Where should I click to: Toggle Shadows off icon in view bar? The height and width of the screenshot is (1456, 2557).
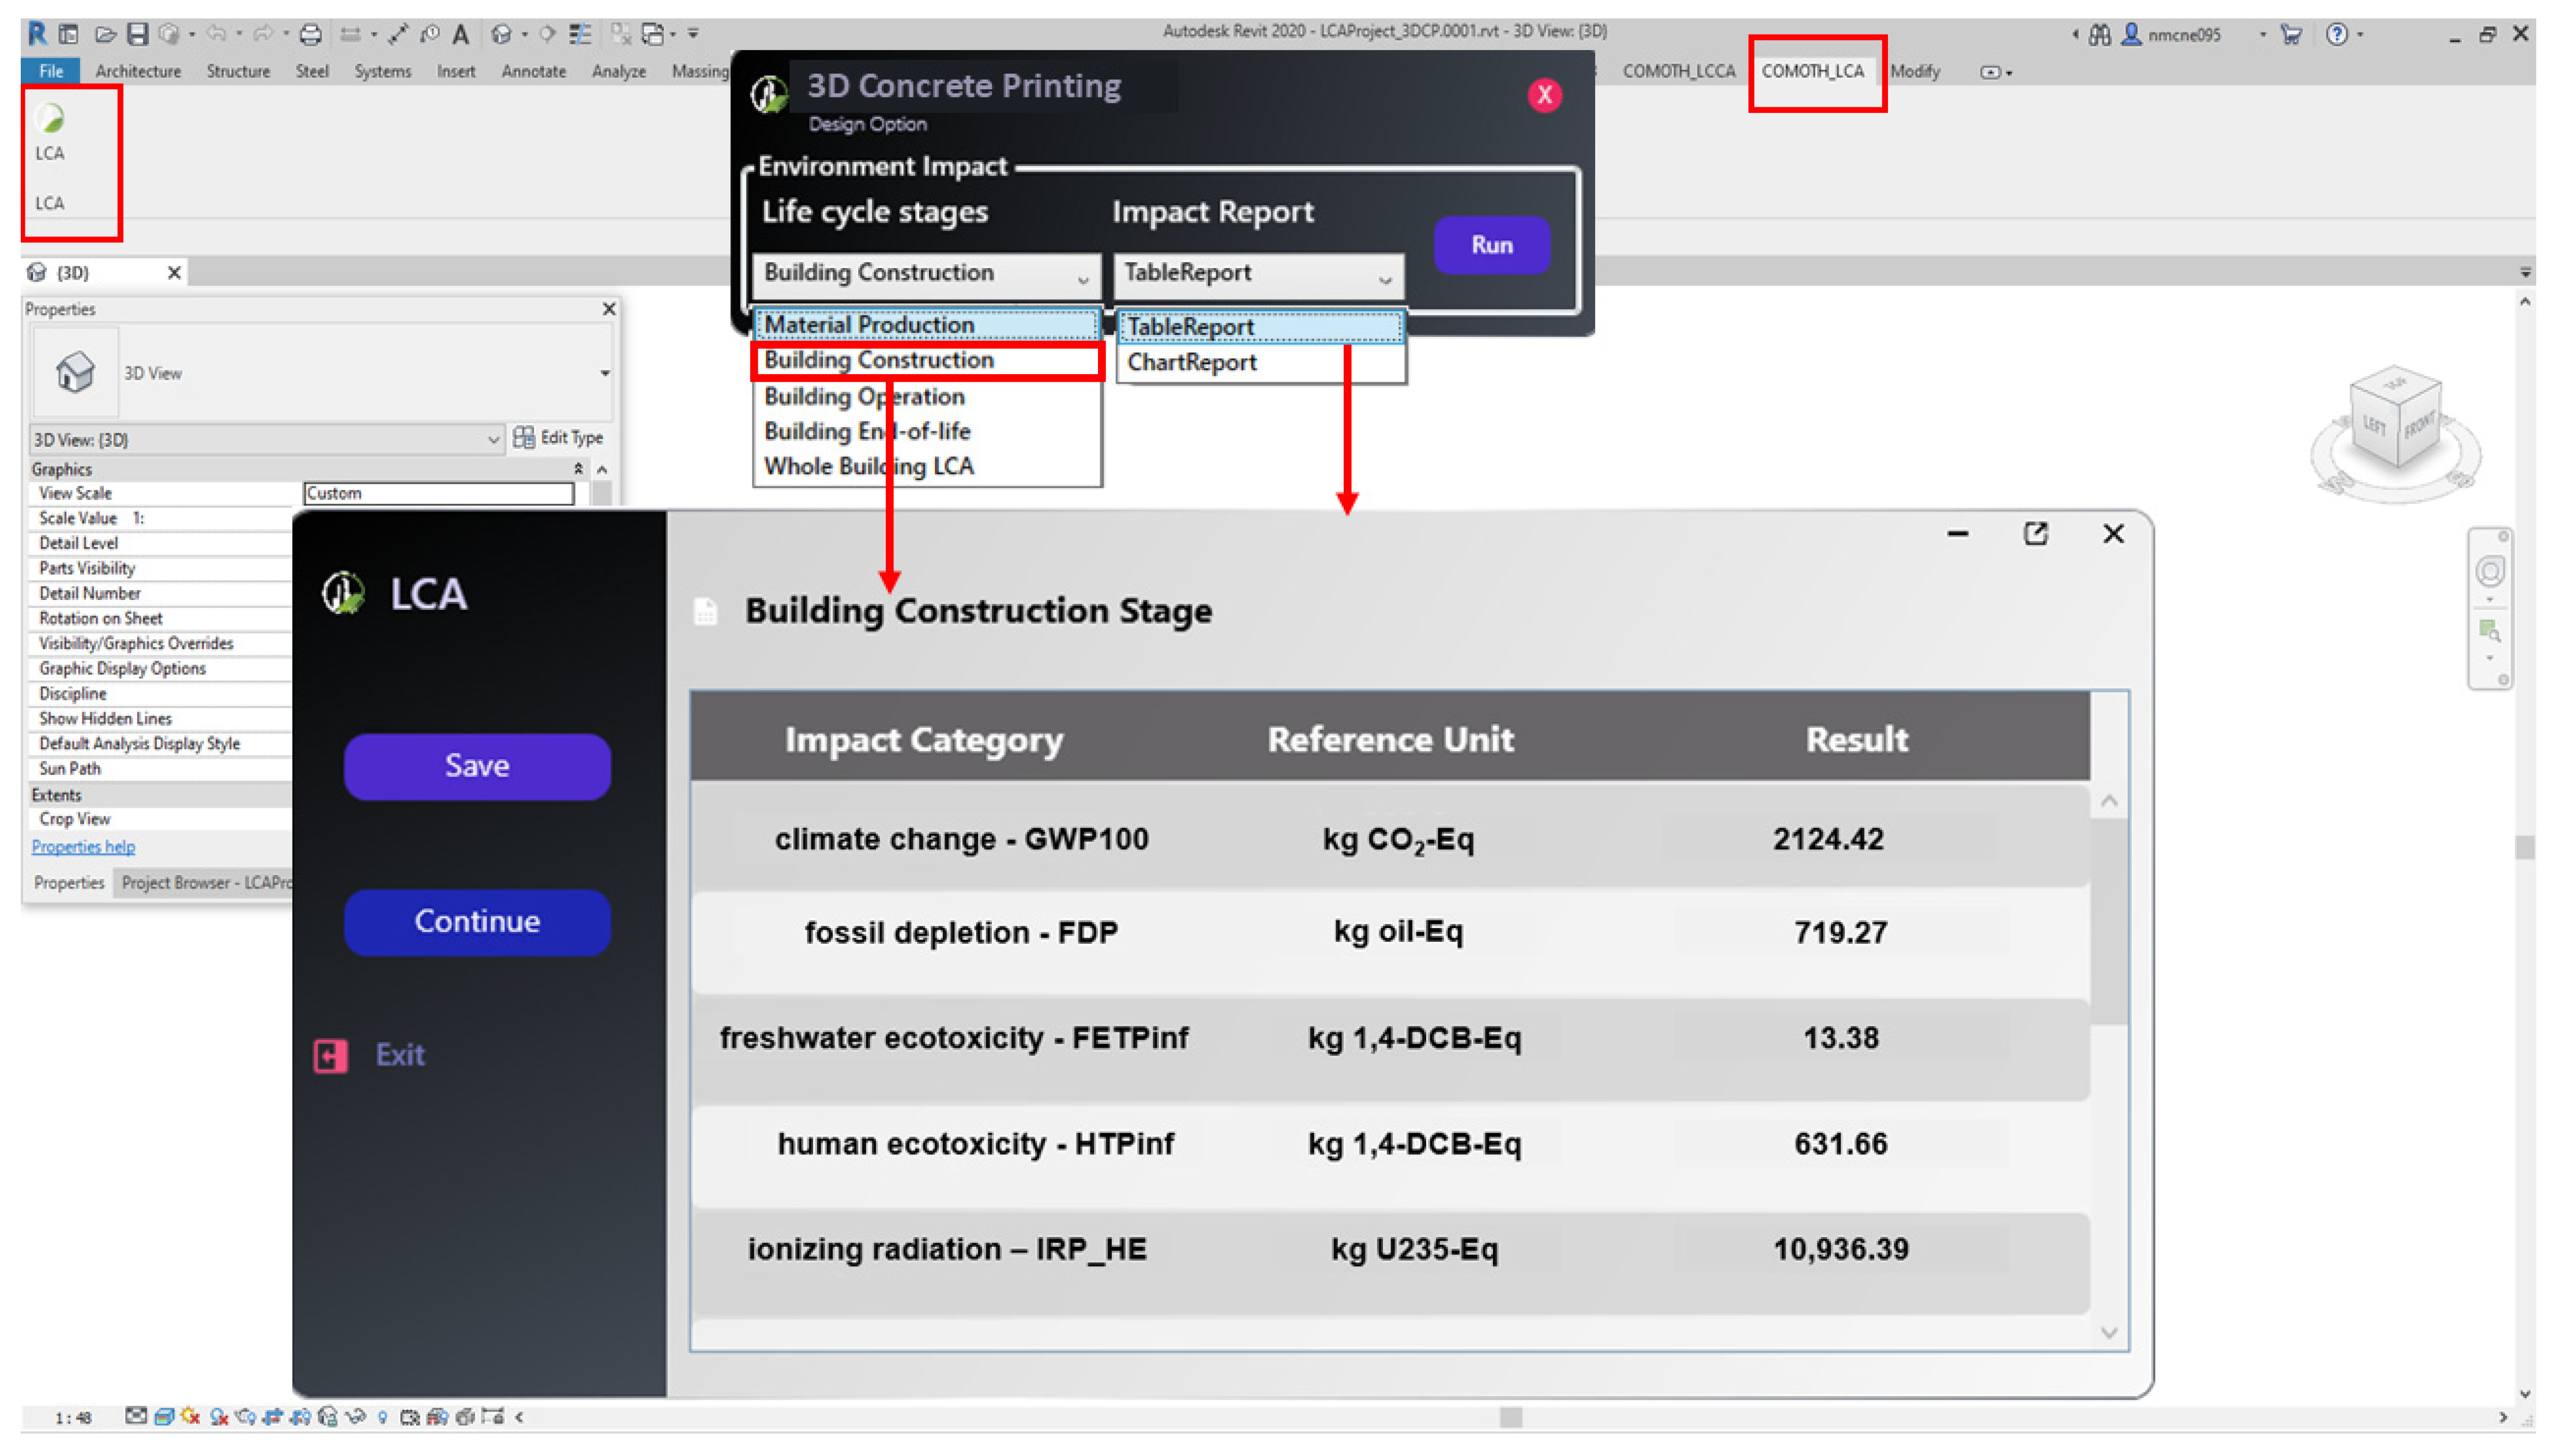point(219,1417)
